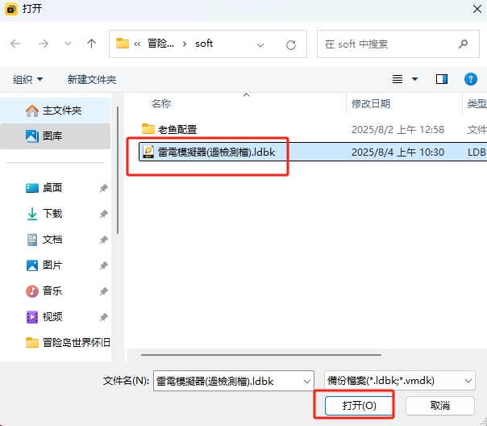Screen dimensions: 487x426
Task: Click the 视频 video icon
Action: [x=32, y=317]
